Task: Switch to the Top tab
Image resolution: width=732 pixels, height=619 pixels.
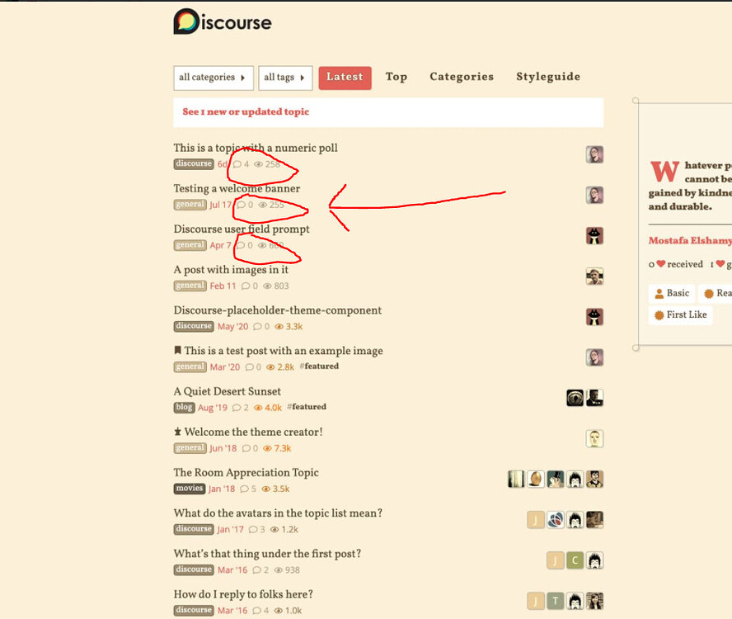Action: [396, 77]
